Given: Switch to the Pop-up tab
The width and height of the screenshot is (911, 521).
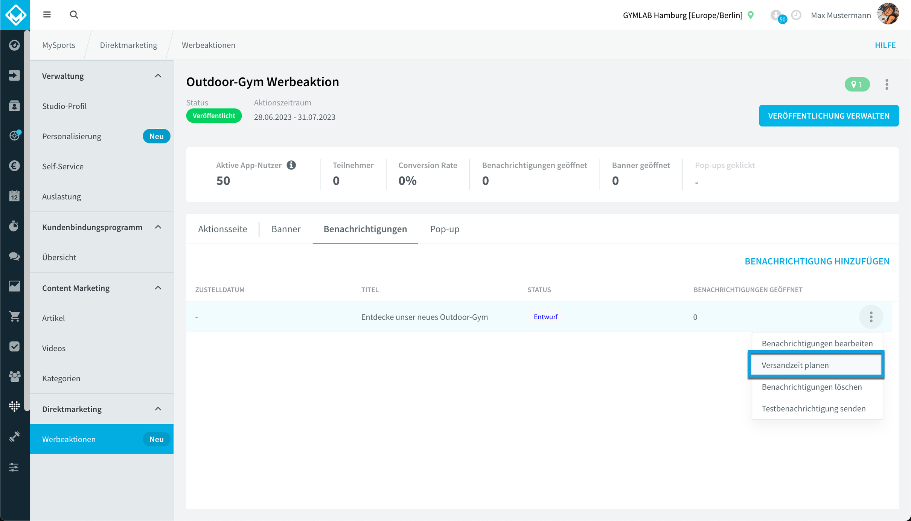Looking at the screenshot, I should [445, 229].
